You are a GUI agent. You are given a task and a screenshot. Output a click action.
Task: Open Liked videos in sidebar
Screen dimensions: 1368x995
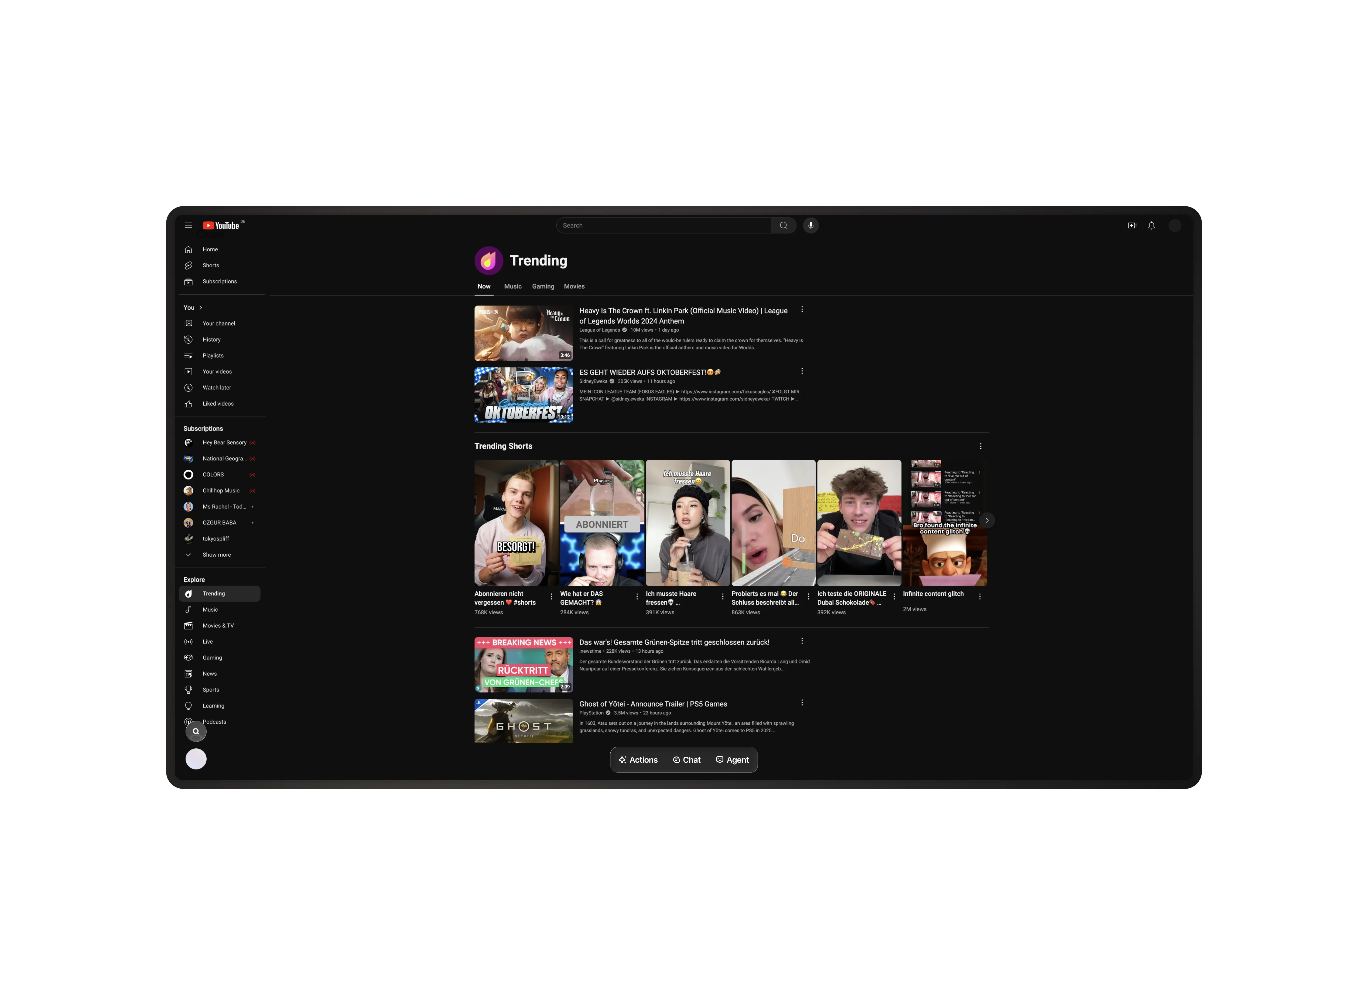(x=218, y=404)
